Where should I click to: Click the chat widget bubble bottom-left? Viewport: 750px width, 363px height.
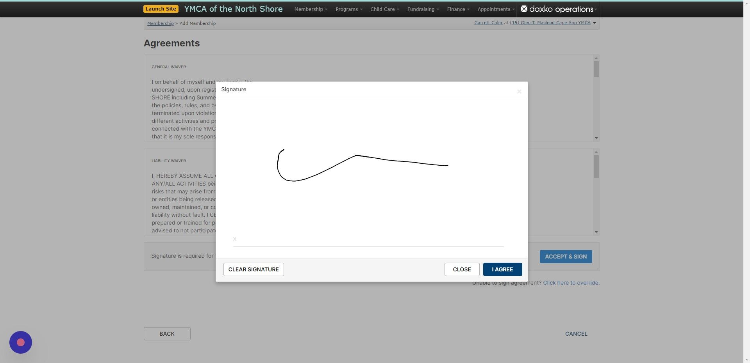tap(20, 342)
